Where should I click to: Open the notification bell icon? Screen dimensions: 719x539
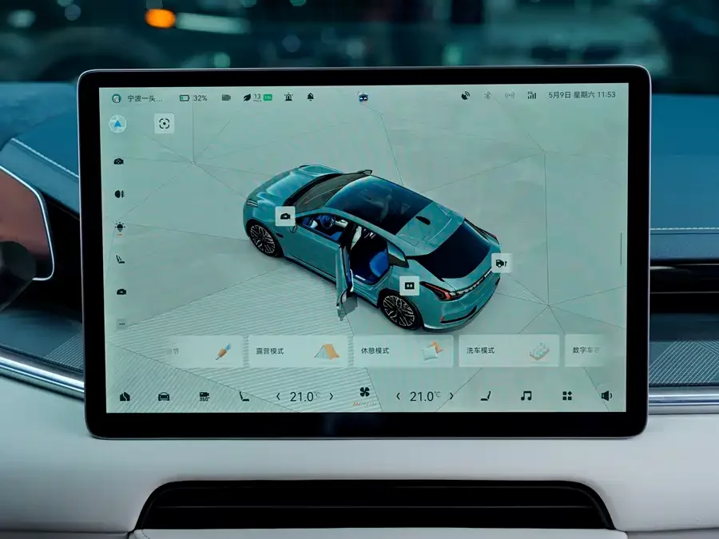click(x=311, y=97)
